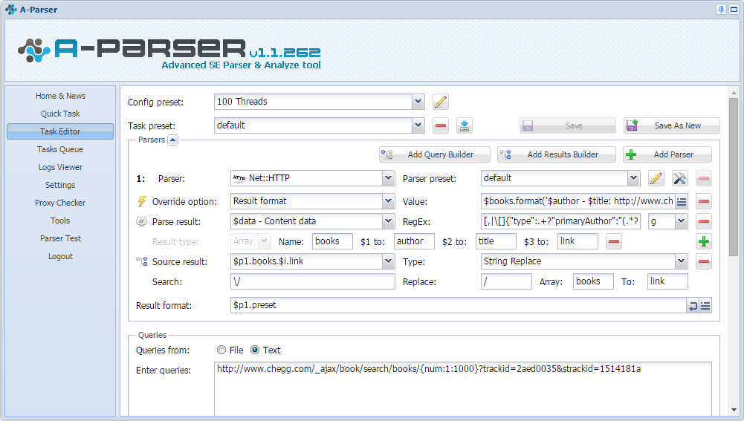This screenshot has height=421, width=744.
Task: Pin the A-Parser window
Action: [x=721, y=10]
